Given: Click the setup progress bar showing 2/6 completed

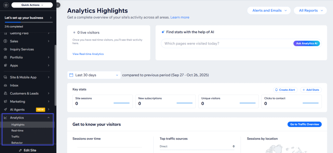Looking at the screenshot, I should [x=28, y=22].
